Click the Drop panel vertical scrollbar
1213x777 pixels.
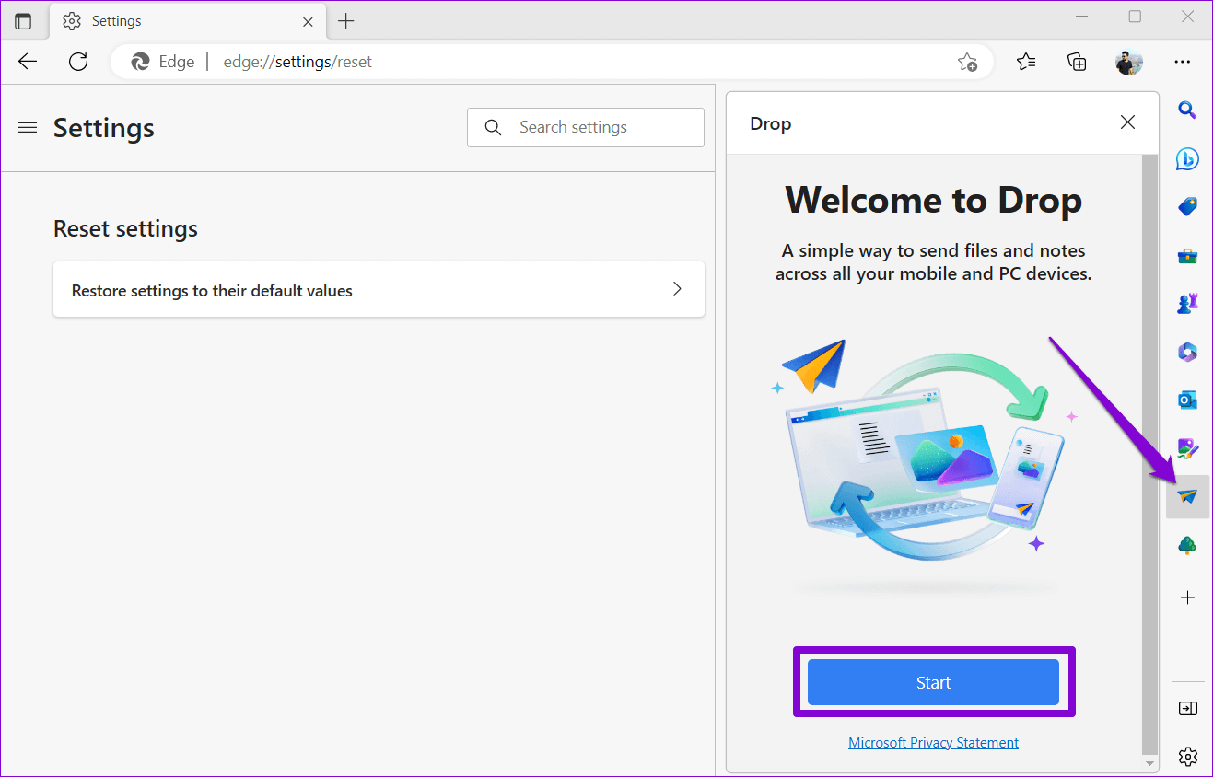(1149, 455)
